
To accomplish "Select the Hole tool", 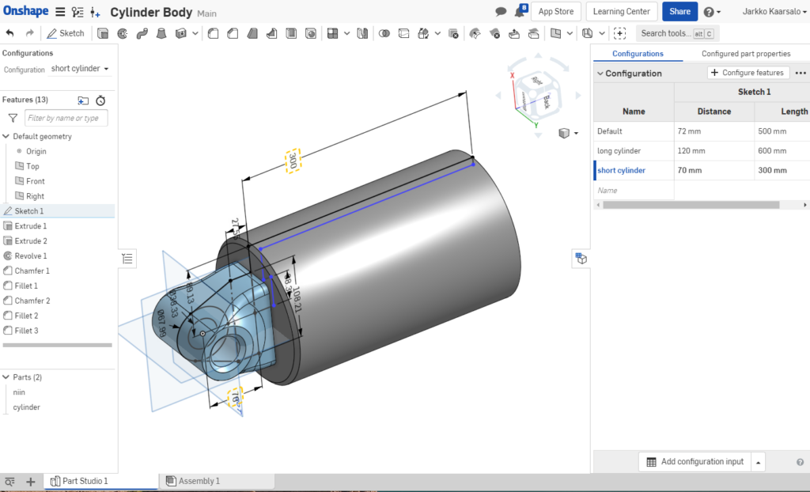I will 311,33.
